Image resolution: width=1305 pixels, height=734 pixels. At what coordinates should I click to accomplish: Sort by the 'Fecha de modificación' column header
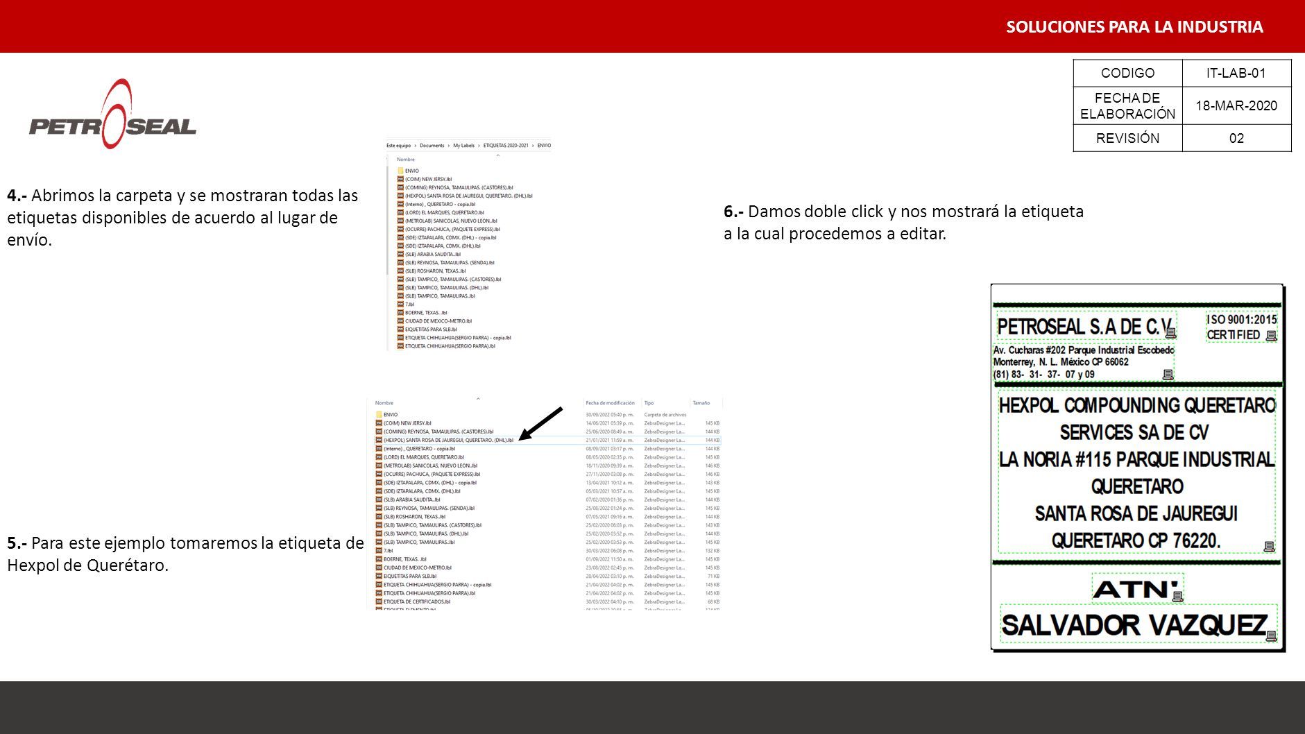pos(610,403)
